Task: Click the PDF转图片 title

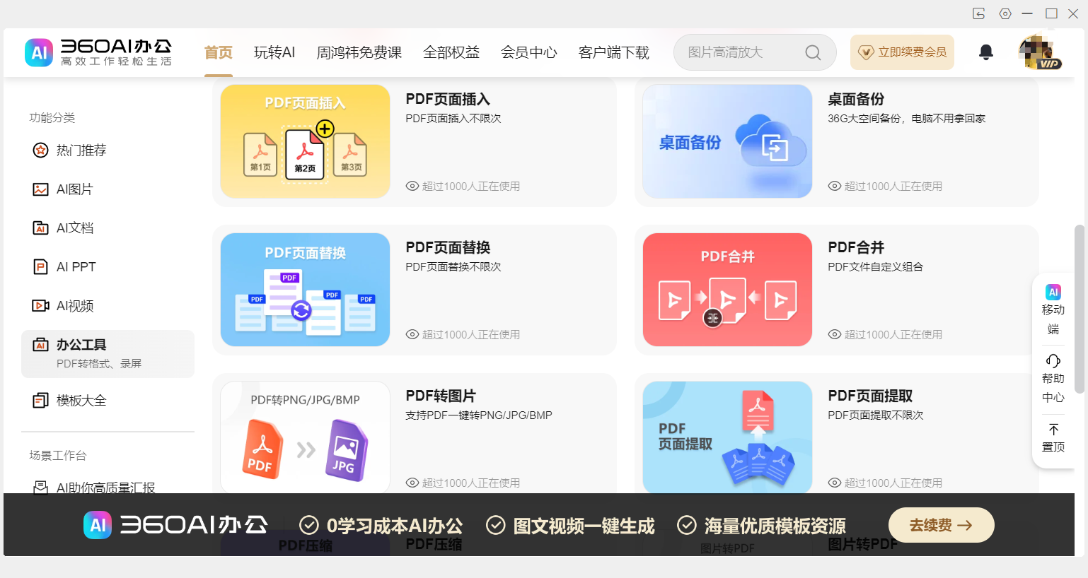Action: 440,396
